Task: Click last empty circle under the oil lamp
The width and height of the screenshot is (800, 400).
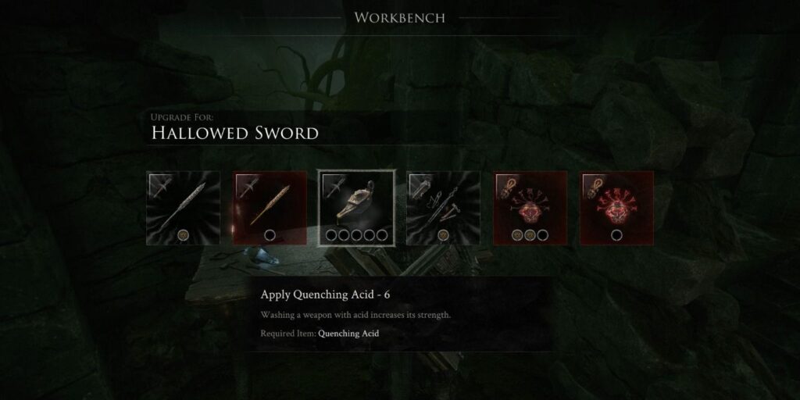Action: point(382,235)
